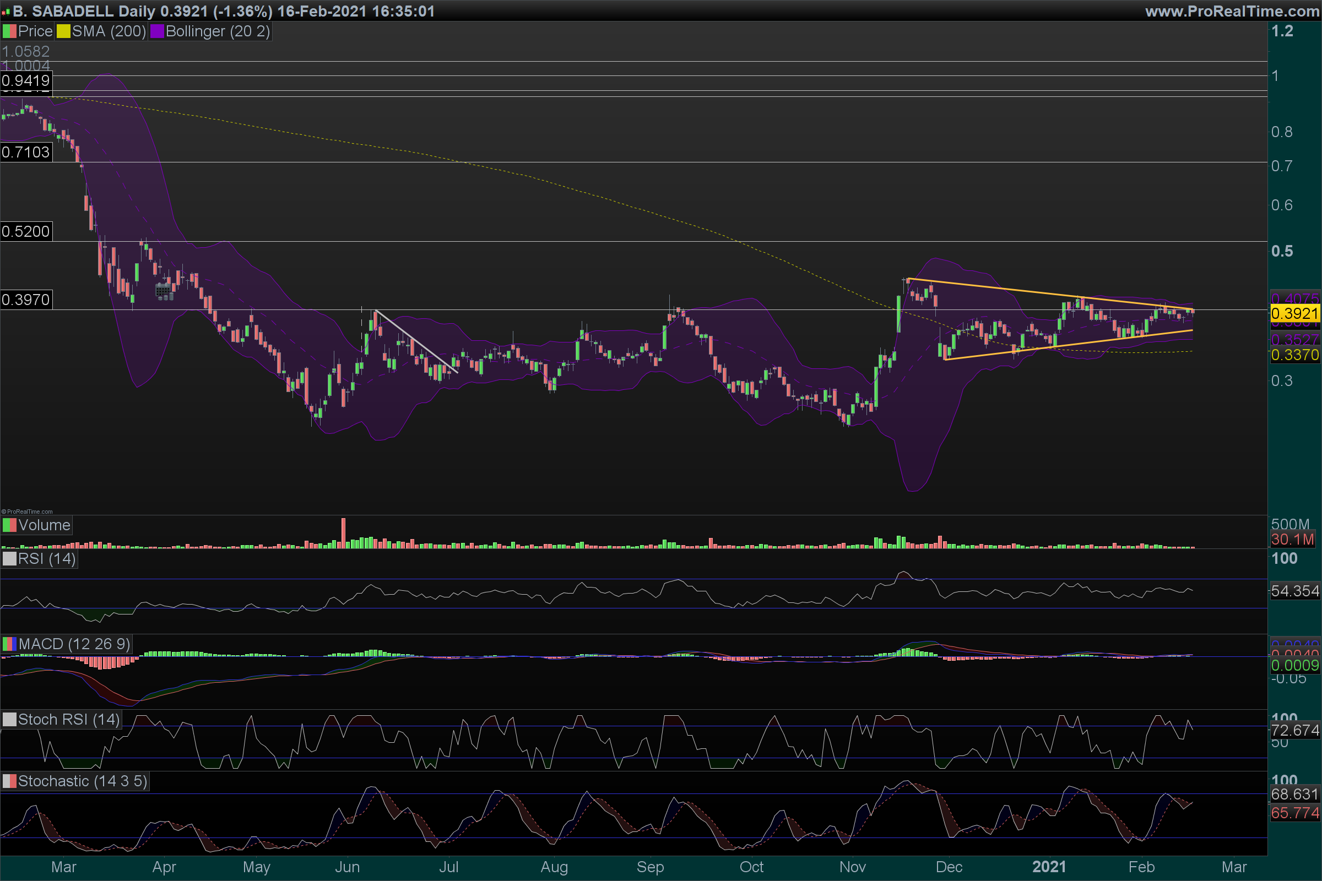Select the 0.5200 horizontal line label
Screen dimensions: 1322x881
pyautogui.click(x=26, y=231)
